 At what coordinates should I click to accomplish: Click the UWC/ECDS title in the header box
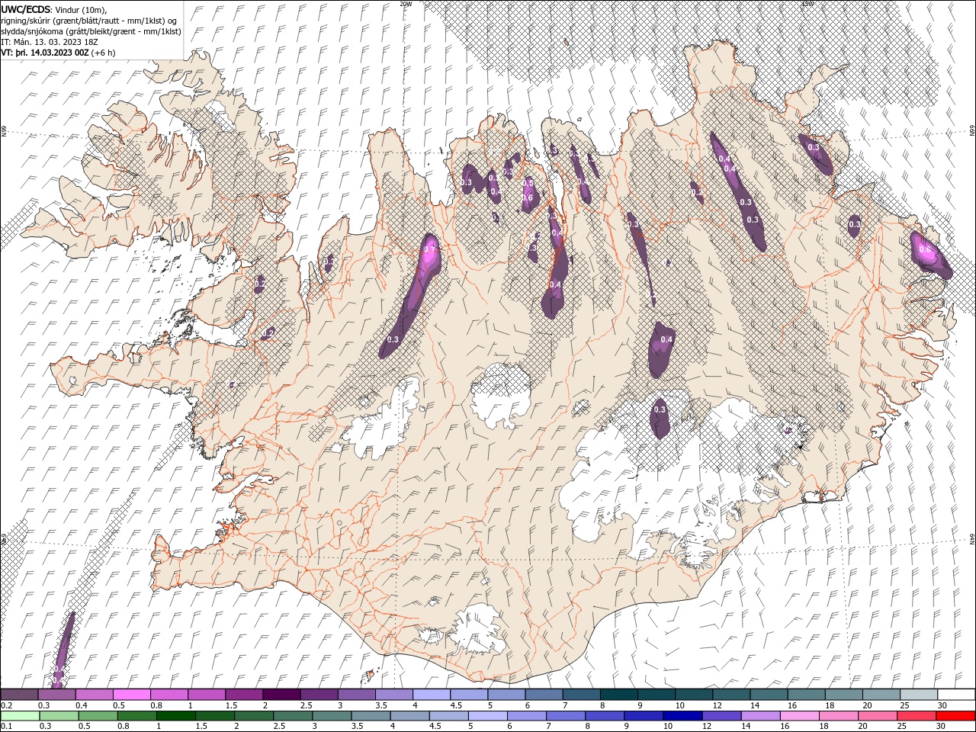point(27,8)
